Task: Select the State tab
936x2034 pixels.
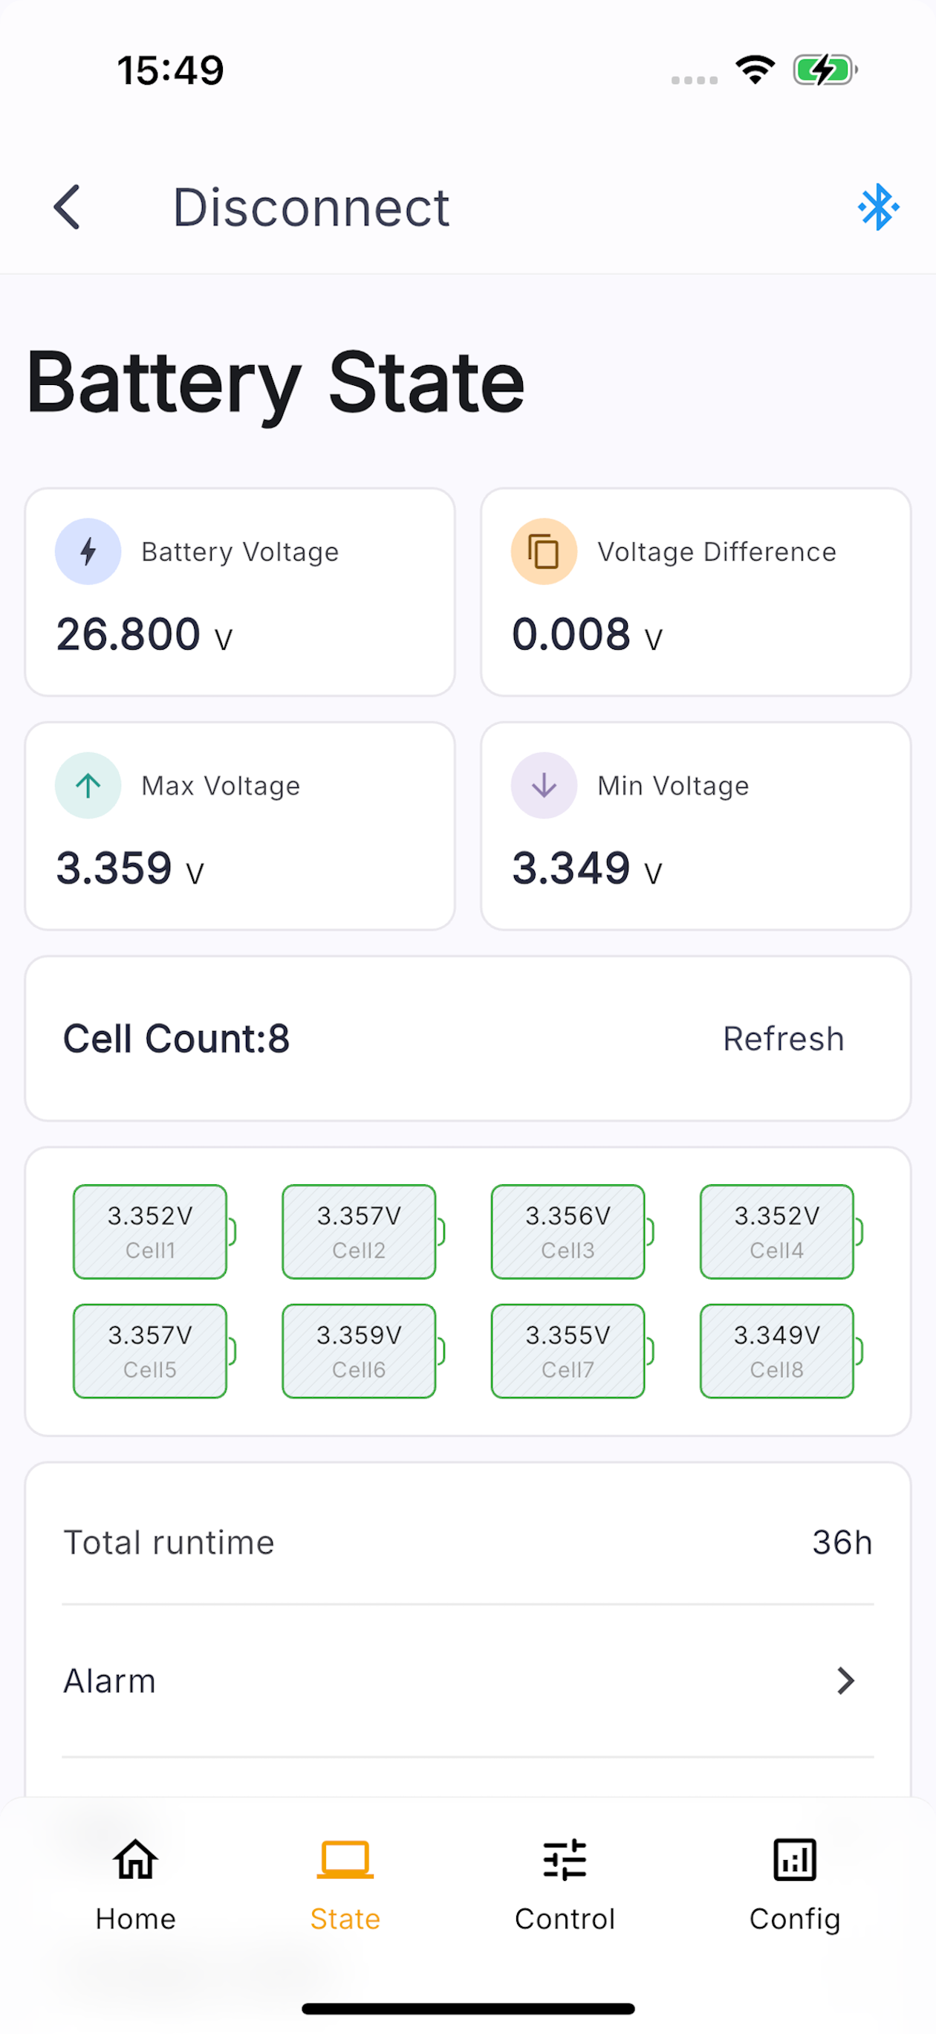Action: 345,1884
